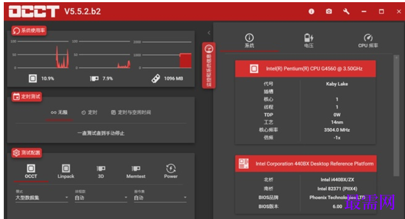Click the Intel 82371 (PIIX4) southbridge value
Viewport: 405px width, 219px height.
point(337,189)
